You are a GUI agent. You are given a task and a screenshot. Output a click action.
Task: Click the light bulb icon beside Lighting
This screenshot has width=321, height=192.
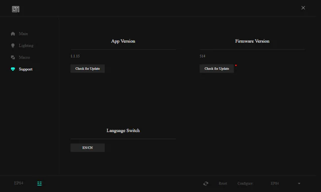pos(13,46)
